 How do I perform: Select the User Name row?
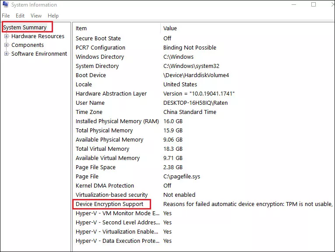click(204, 103)
